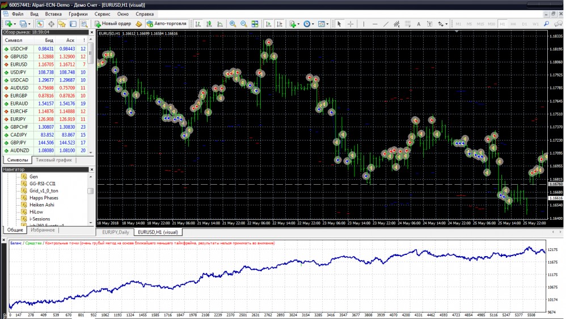
Task: Expand the Templates dropdown arrow
Action: tap(327, 24)
